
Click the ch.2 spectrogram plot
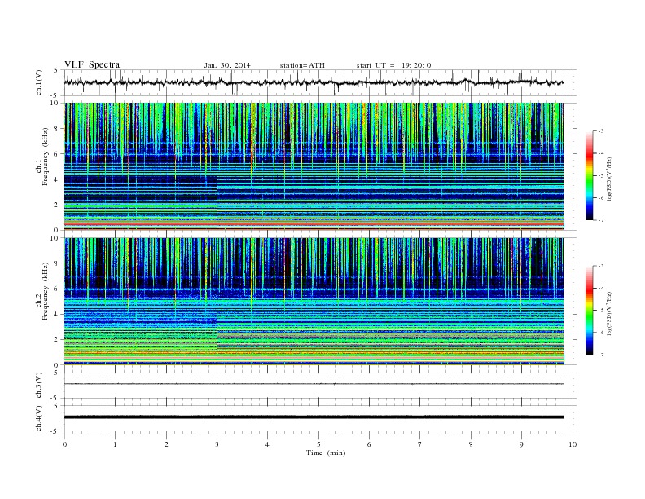pos(314,302)
